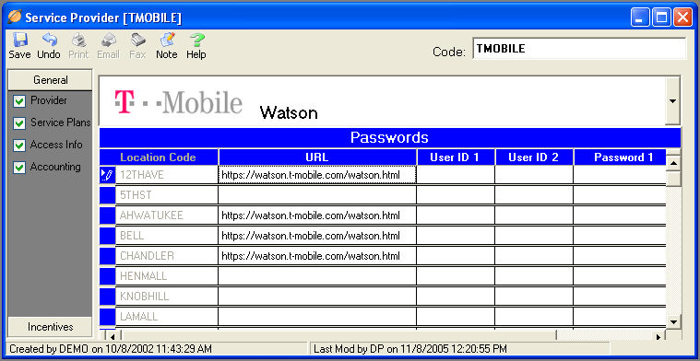
Task: Click the Password 1 column header
Action: click(620, 157)
